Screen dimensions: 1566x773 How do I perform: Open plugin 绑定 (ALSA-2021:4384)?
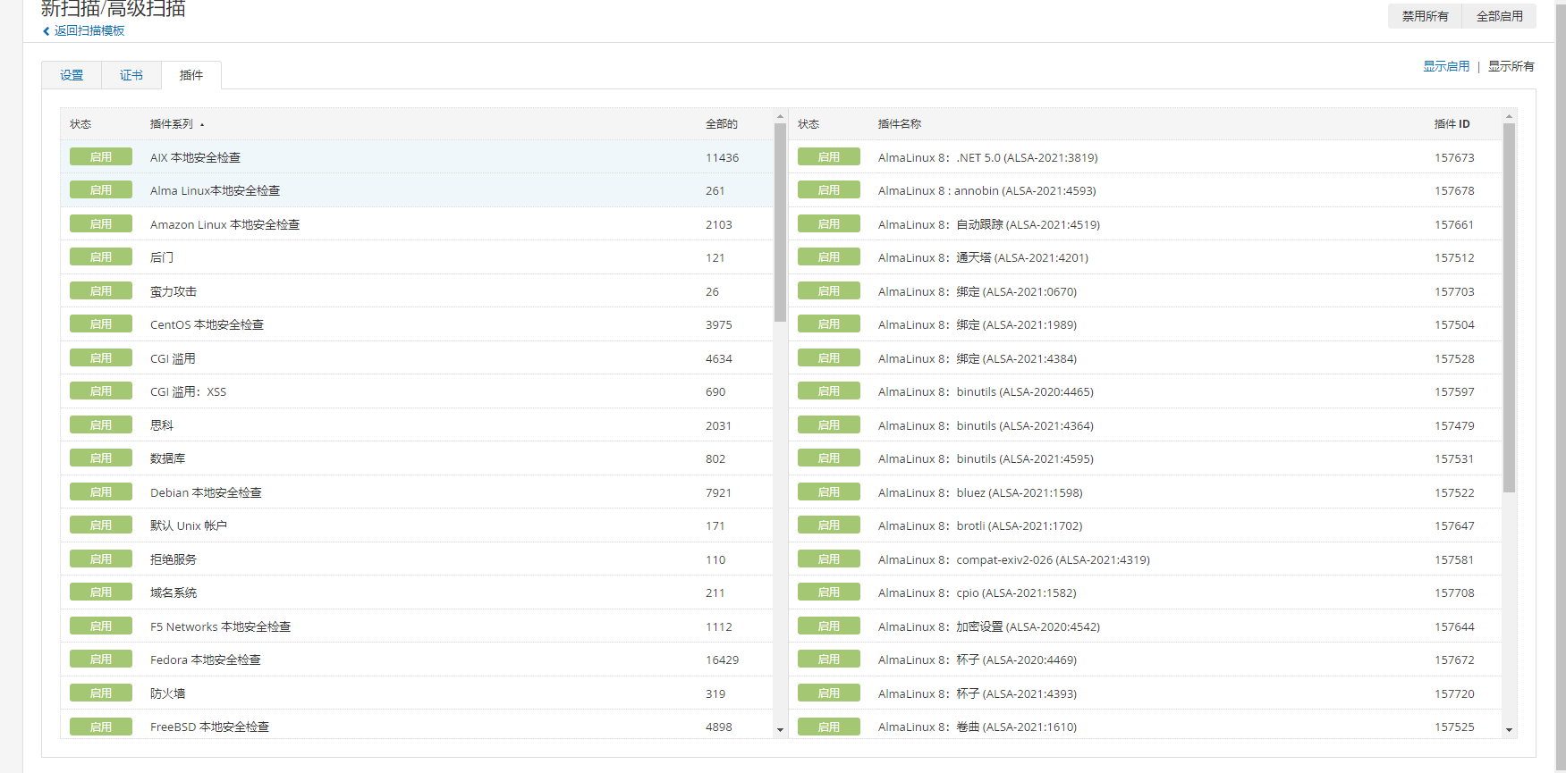[978, 358]
